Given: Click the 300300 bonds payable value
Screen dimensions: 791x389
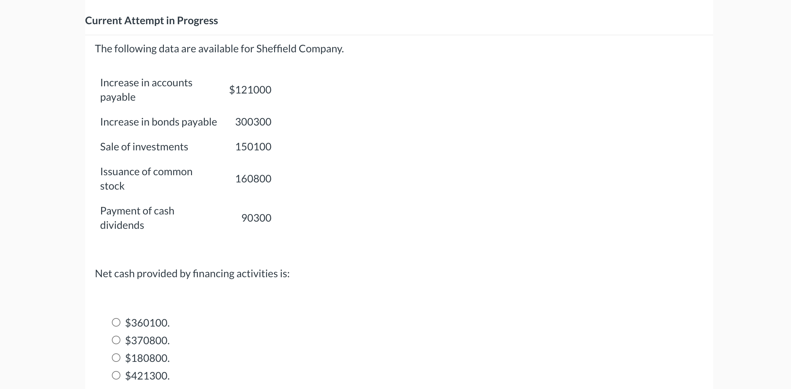Looking at the screenshot, I should tap(253, 122).
